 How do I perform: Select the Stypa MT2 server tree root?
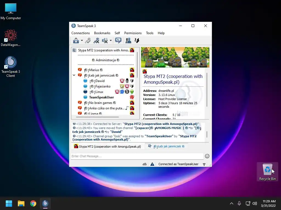tap(103, 50)
